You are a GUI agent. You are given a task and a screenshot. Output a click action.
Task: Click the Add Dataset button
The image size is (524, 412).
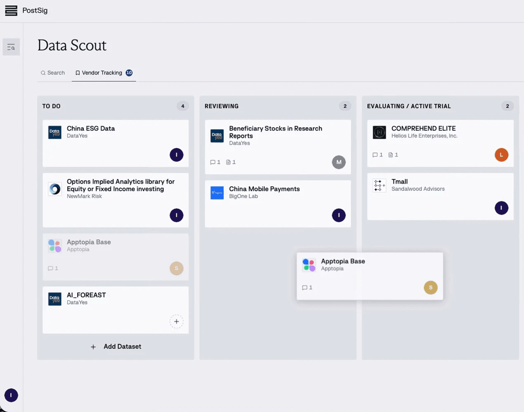[x=116, y=347]
